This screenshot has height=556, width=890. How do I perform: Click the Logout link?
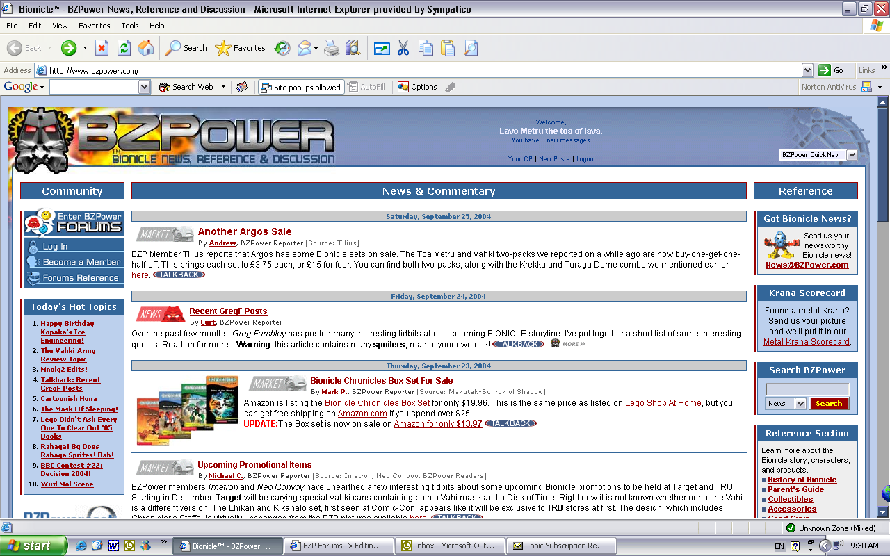pyautogui.click(x=585, y=159)
